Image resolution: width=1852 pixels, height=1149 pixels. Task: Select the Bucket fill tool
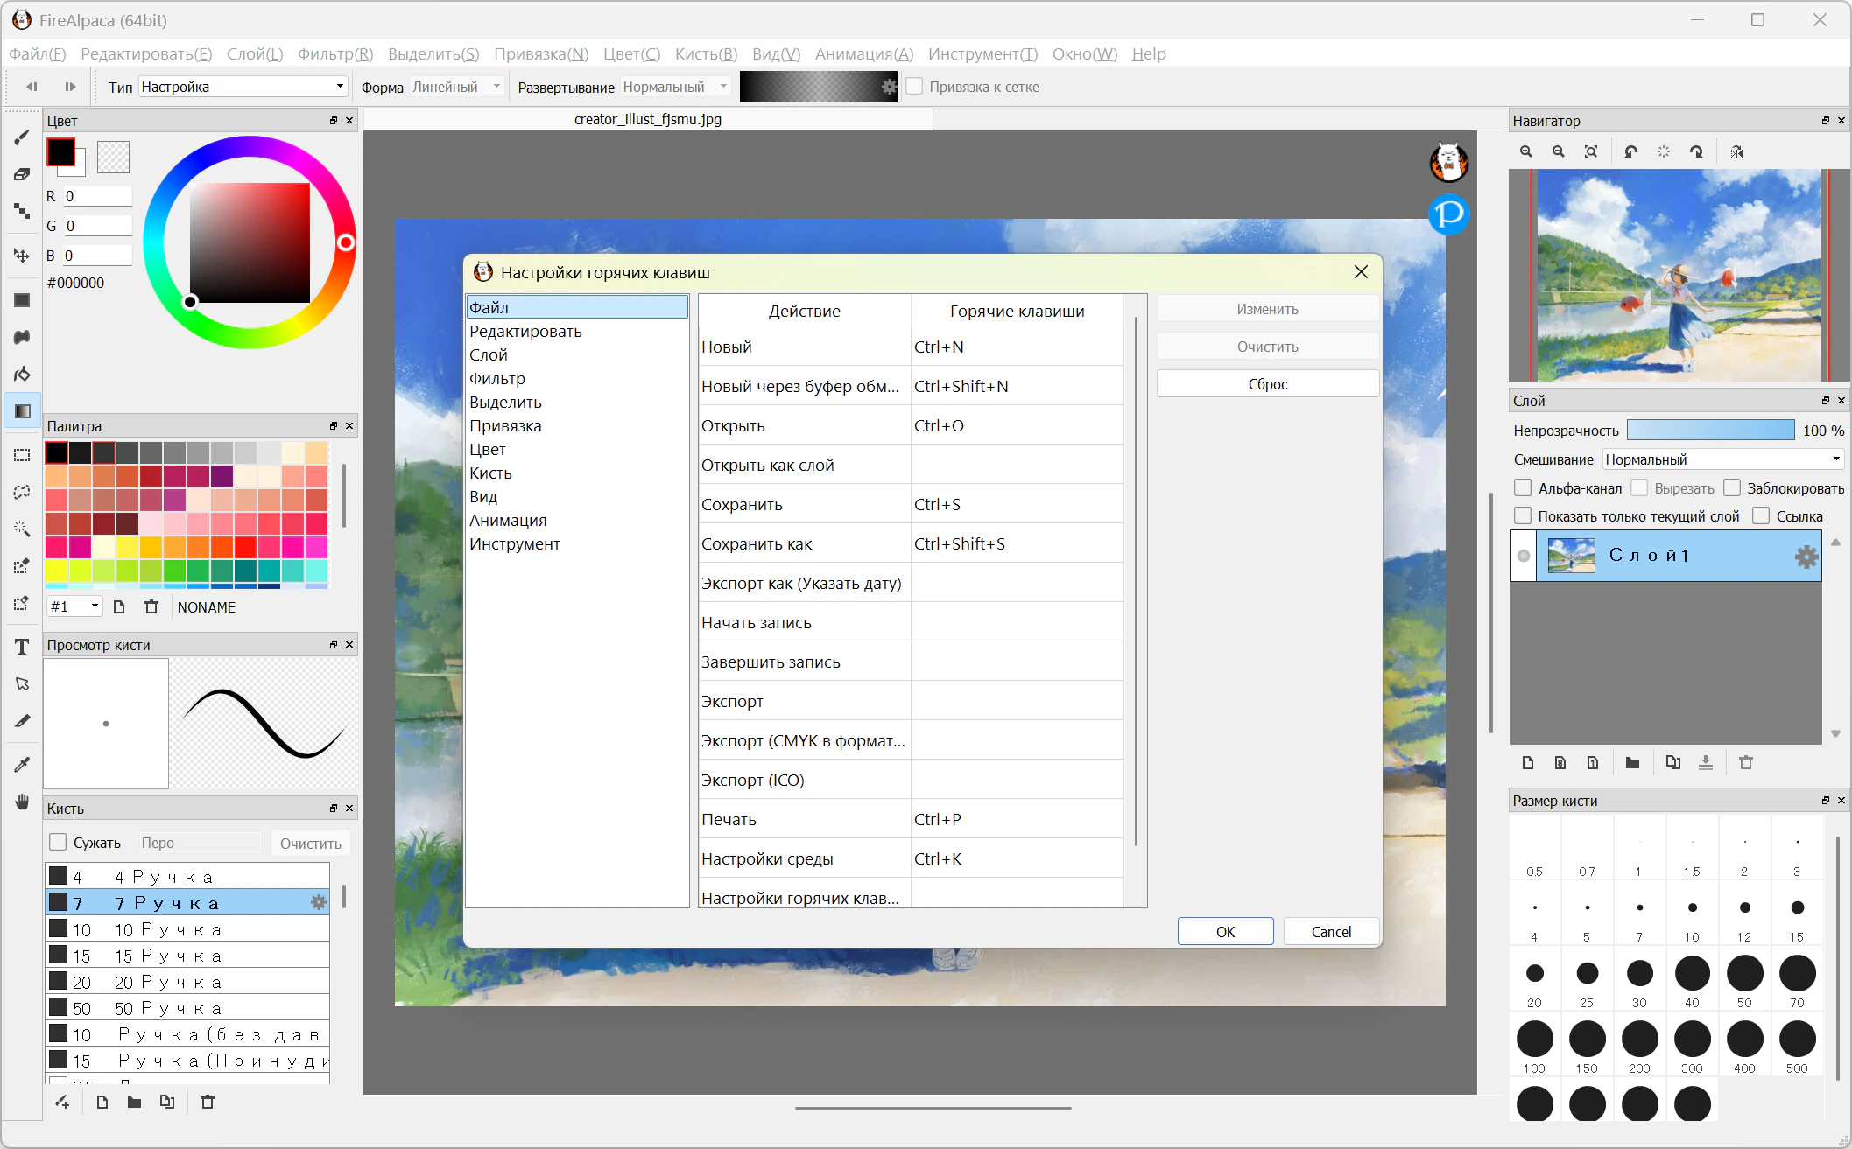point(22,374)
